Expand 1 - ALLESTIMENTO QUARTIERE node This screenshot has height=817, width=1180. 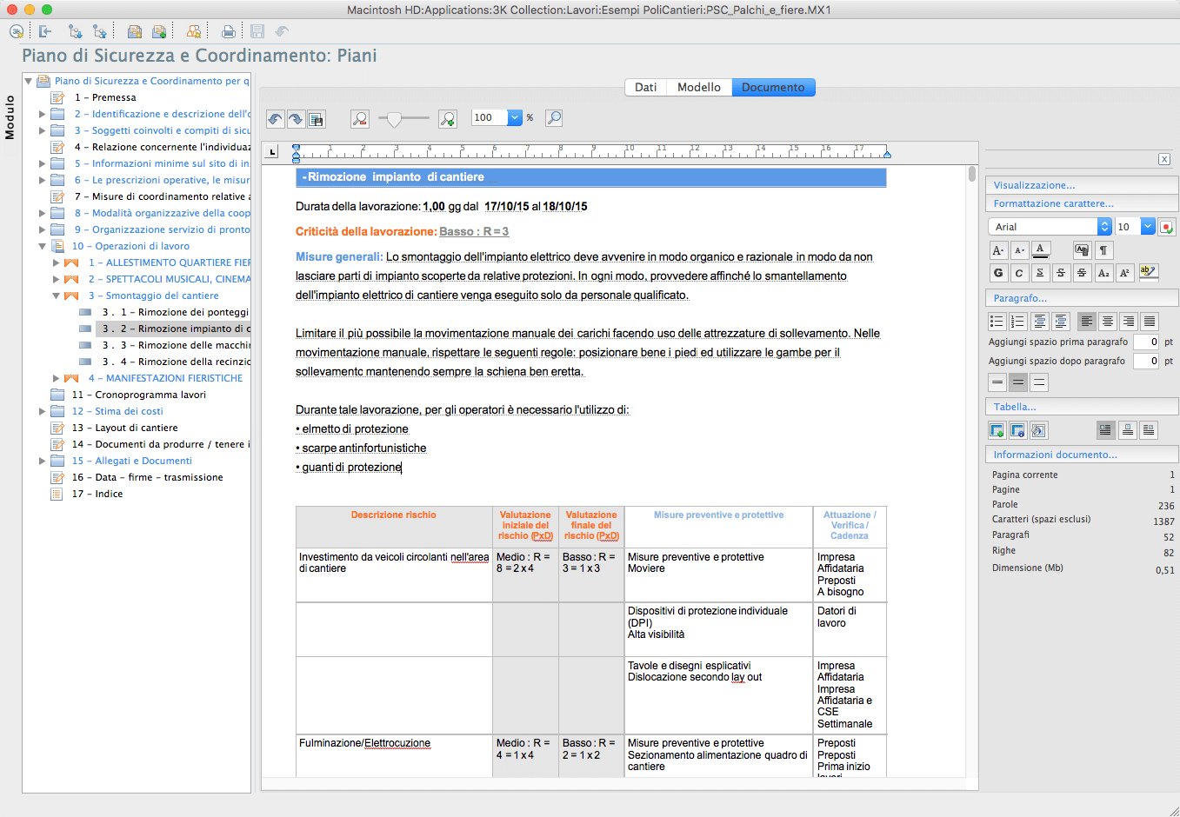[x=56, y=262]
